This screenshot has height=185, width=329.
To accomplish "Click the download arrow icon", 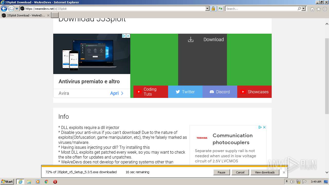I will (x=190, y=39).
